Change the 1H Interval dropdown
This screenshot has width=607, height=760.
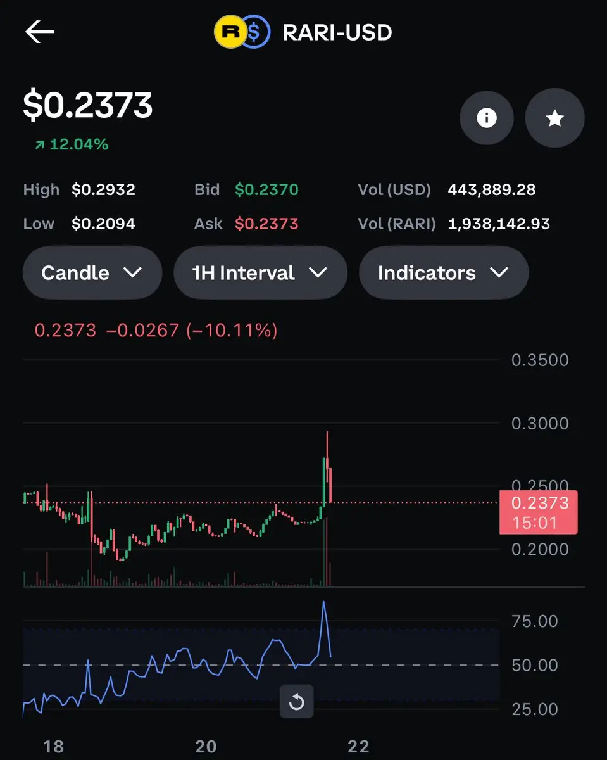click(x=260, y=273)
